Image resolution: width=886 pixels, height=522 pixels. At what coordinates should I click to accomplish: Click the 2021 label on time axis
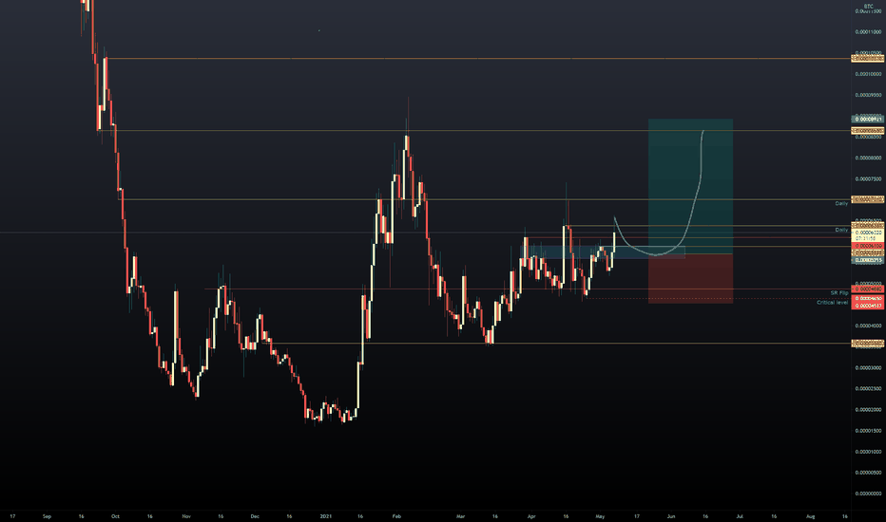click(x=325, y=516)
